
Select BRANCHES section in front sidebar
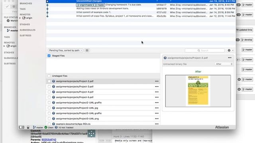coord(26,4)
